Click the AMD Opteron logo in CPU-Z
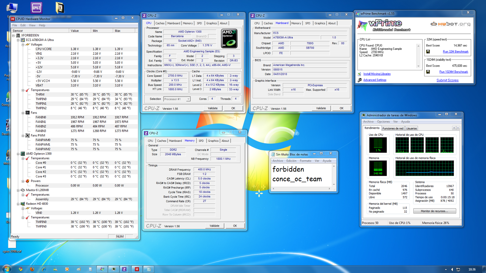 point(229,38)
